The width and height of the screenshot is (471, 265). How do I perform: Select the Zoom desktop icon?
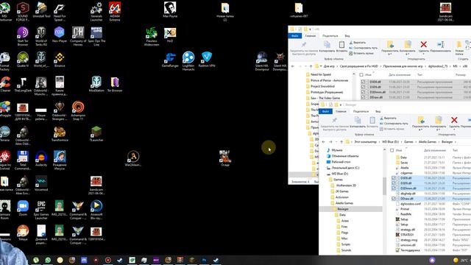click(23, 208)
